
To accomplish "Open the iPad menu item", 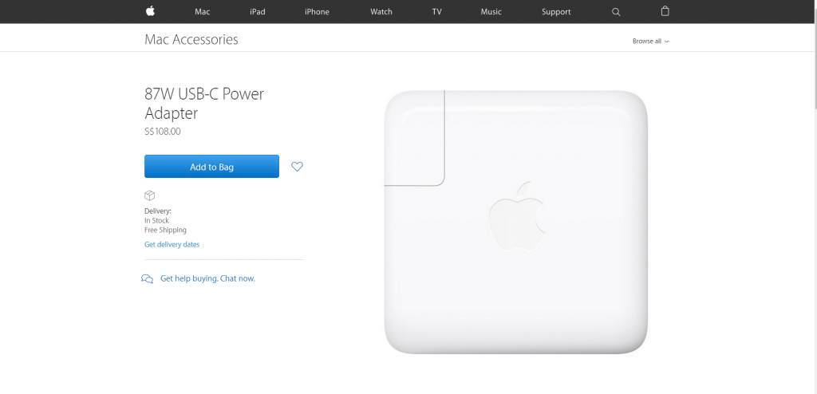I will coord(258,11).
